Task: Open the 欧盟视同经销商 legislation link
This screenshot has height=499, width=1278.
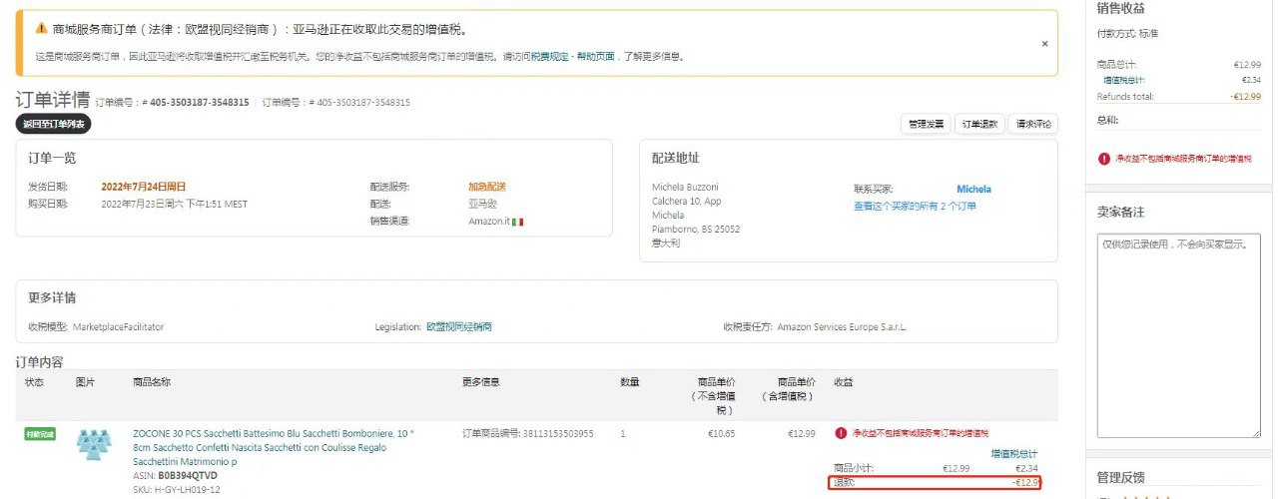Action: [459, 326]
